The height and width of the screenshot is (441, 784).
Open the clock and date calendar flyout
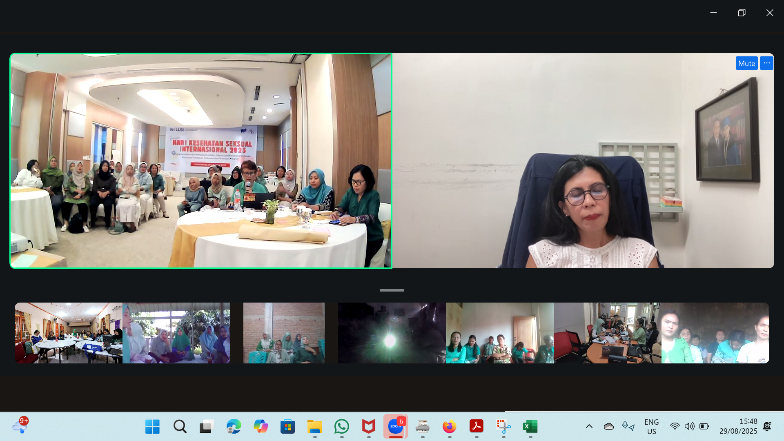click(x=738, y=426)
